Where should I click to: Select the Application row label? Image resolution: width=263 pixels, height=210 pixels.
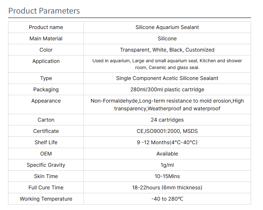click(46, 61)
